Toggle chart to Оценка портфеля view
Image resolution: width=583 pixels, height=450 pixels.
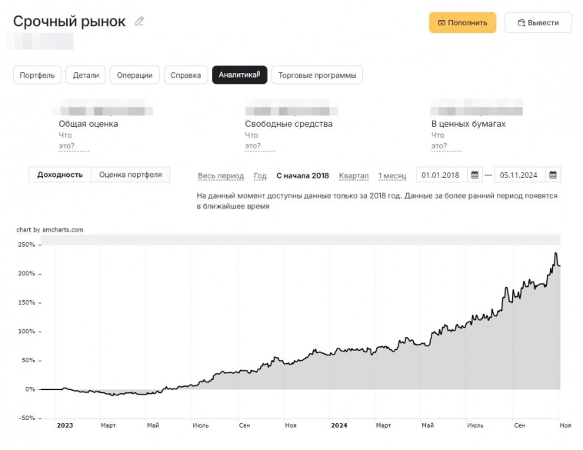click(131, 175)
